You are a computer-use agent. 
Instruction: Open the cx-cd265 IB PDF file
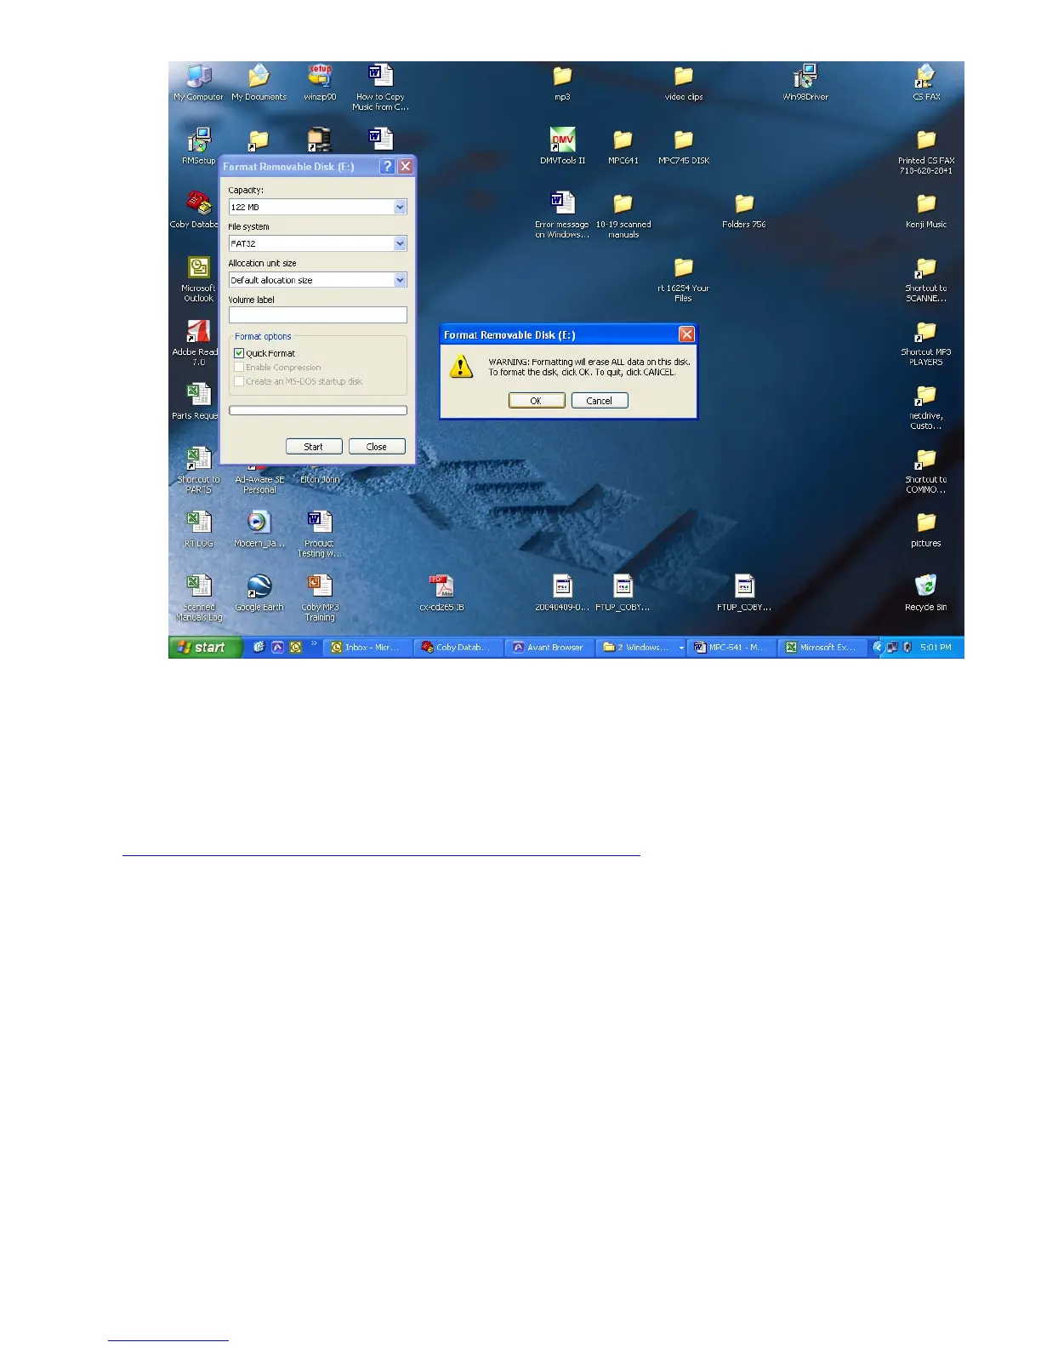coord(441,593)
